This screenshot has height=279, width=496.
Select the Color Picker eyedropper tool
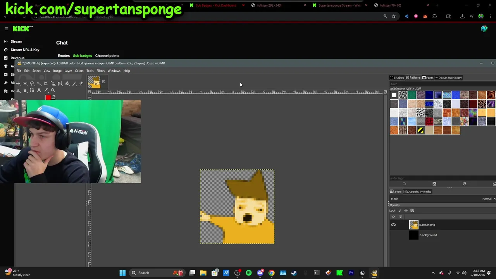click(x=46, y=90)
